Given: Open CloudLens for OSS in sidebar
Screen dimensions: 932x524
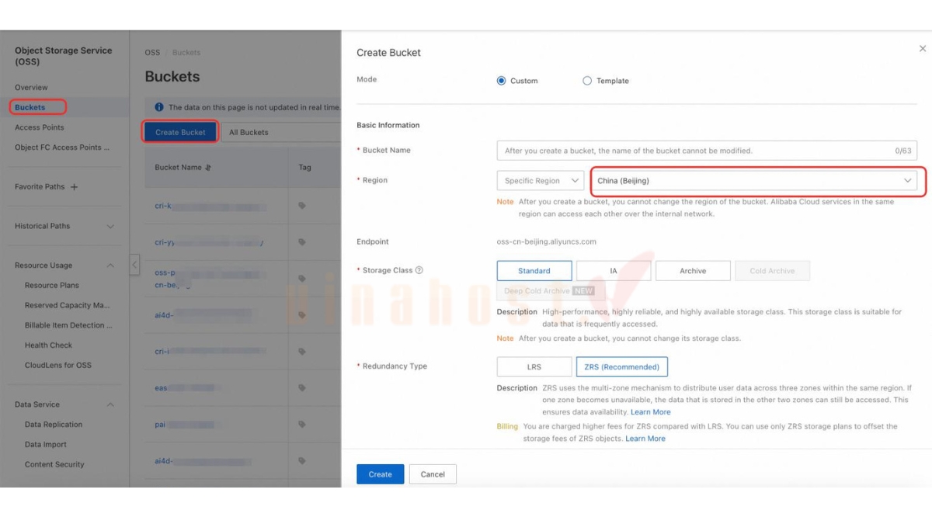Looking at the screenshot, I should tap(58, 366).
